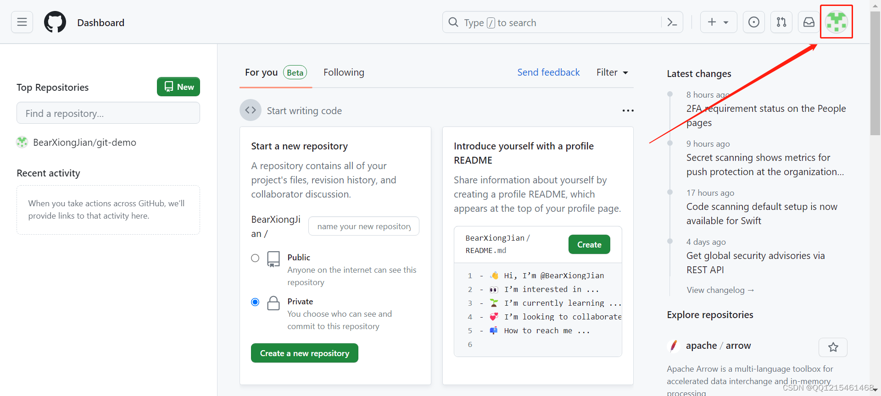Screen dimensions: 881x396
Task: Star the apache / arrow repository
Action: (x=833, y=347)
